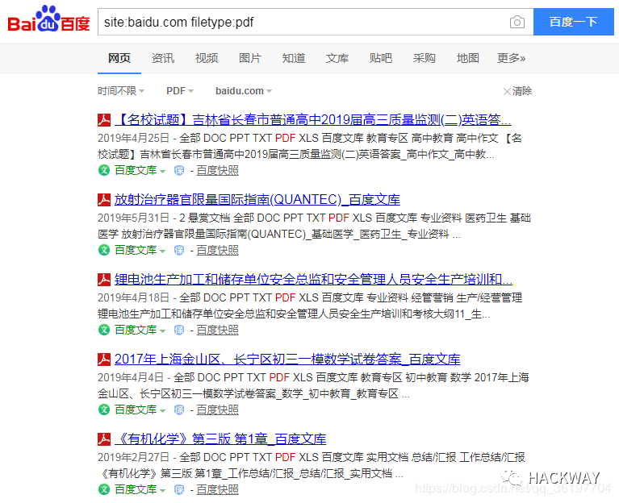Expand 百度文库 arrow under 2017年上海金山区 result

[x=163, y=410]
